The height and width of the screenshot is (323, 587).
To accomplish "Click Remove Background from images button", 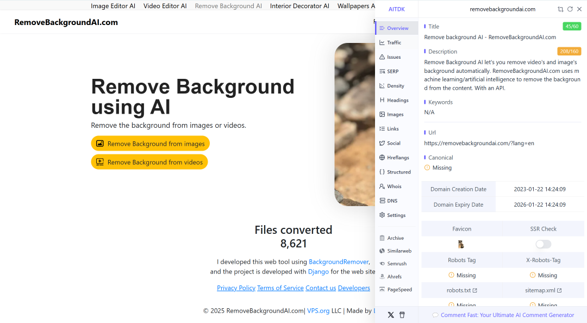I will pyautogui.click(x=150, y=144).
